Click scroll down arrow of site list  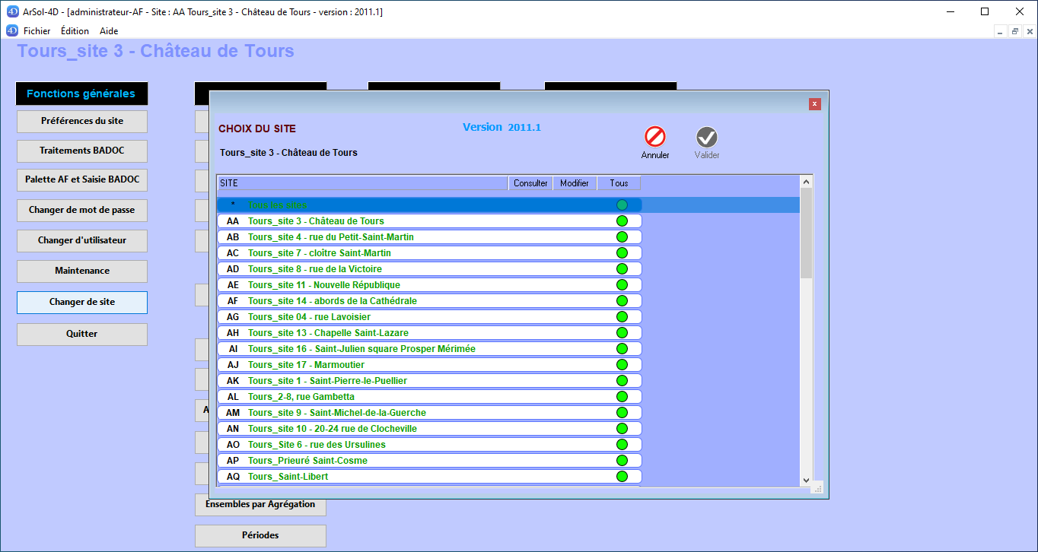(807, 480)
